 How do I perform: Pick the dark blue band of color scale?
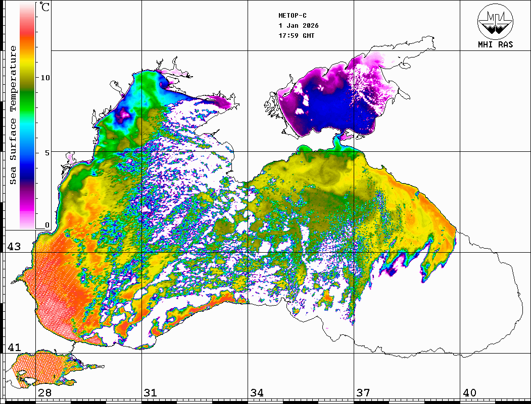click(28, 169)
